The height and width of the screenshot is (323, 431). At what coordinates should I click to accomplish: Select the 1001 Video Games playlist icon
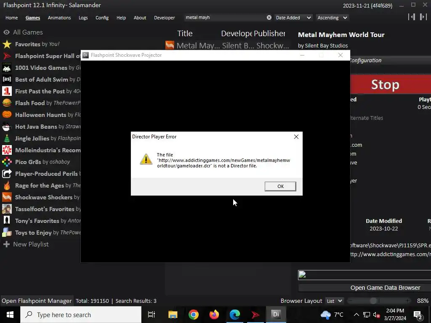pyautogui.click(x=7, y=68)
